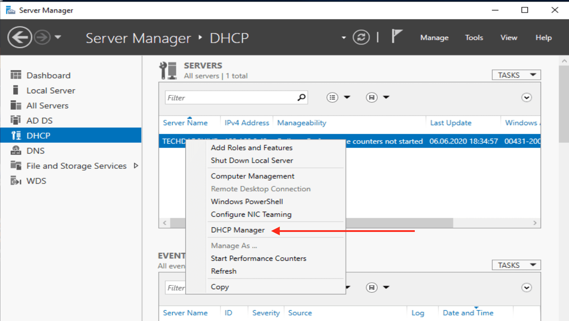The width and height of the screenshot is (569, 321).
Task: Go back with the back arrow button
Action: (20, 37)
